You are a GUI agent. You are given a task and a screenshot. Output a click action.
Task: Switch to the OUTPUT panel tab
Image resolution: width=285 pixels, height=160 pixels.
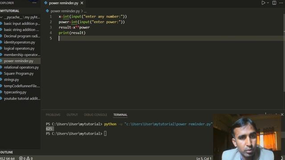click(x=72, y=115)
